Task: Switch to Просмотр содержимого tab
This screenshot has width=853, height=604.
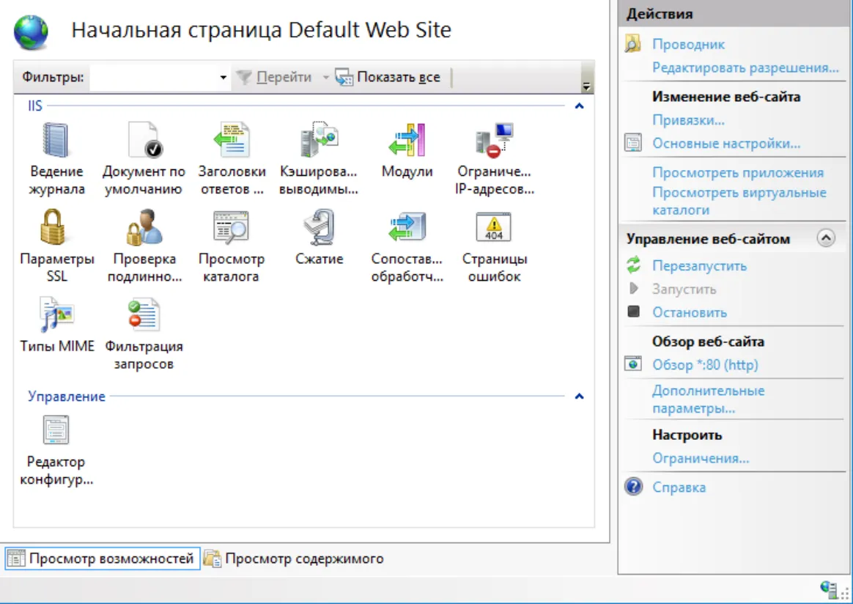Action: [x=294, y=559]
